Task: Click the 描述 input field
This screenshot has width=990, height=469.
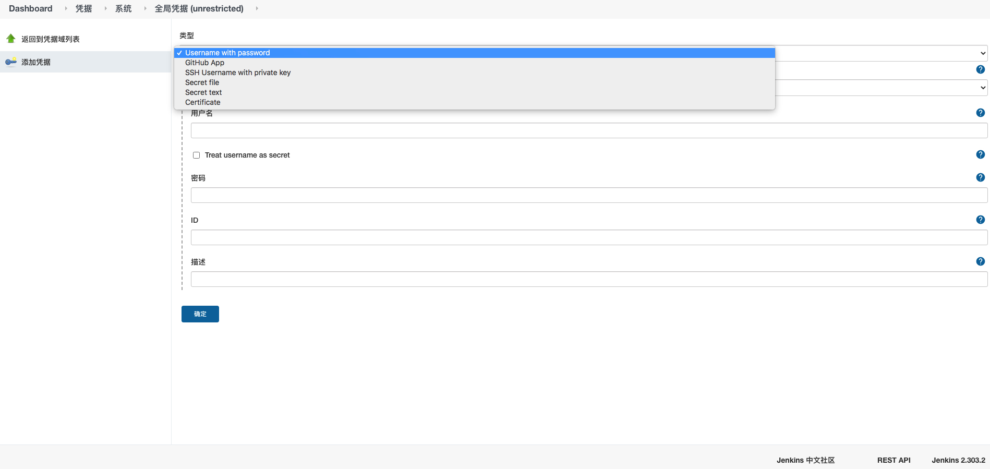Action: pyautogui.click(x=589, y=279)
